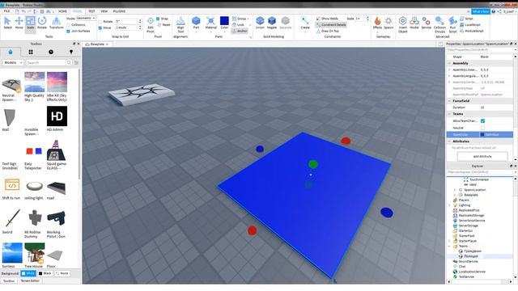Select the Select tool in ribbon
The height and width of the screenshot is (291, 518).
point(7,23)
